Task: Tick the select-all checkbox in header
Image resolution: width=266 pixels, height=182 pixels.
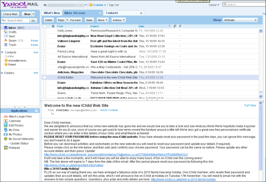Action: [45, 27]
